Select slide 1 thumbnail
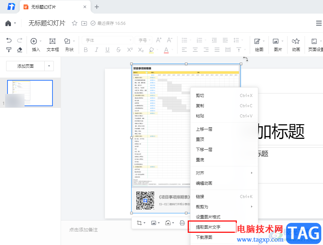Screen dimensions: 323x245 pyautogui.click(x=30, y=93)
